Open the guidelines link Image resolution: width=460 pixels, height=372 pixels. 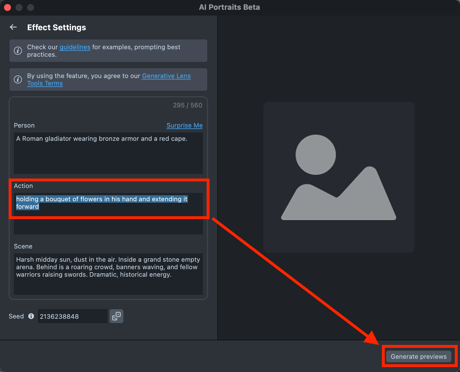tap(75, 47)
